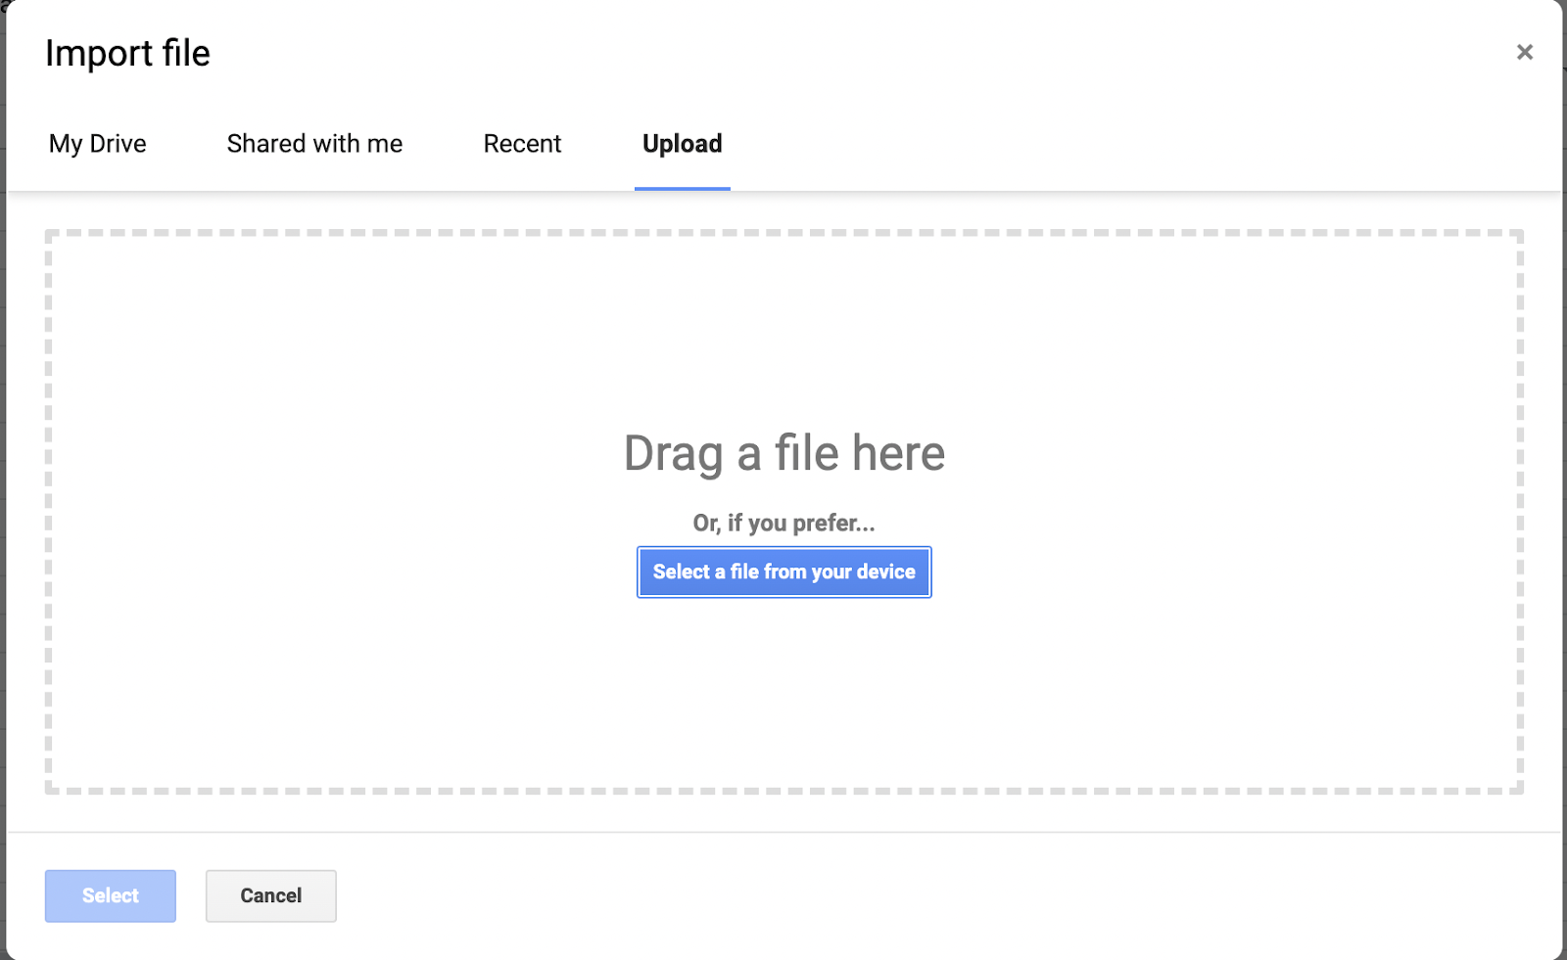
Task: Click the Import file dialog title
Action: (127, 54)
